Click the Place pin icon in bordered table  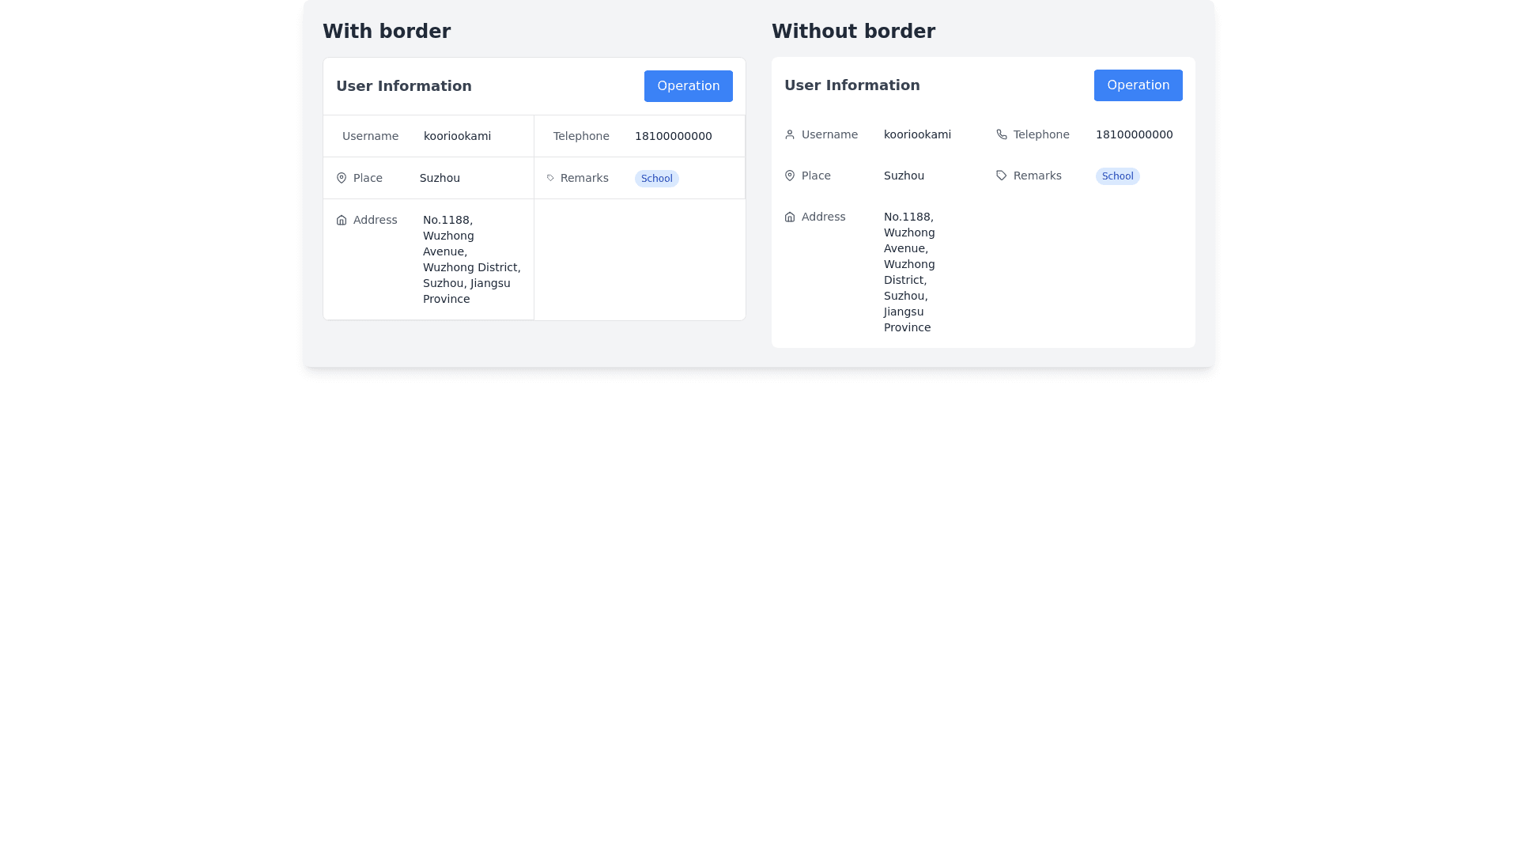click(x=341, y=178)
